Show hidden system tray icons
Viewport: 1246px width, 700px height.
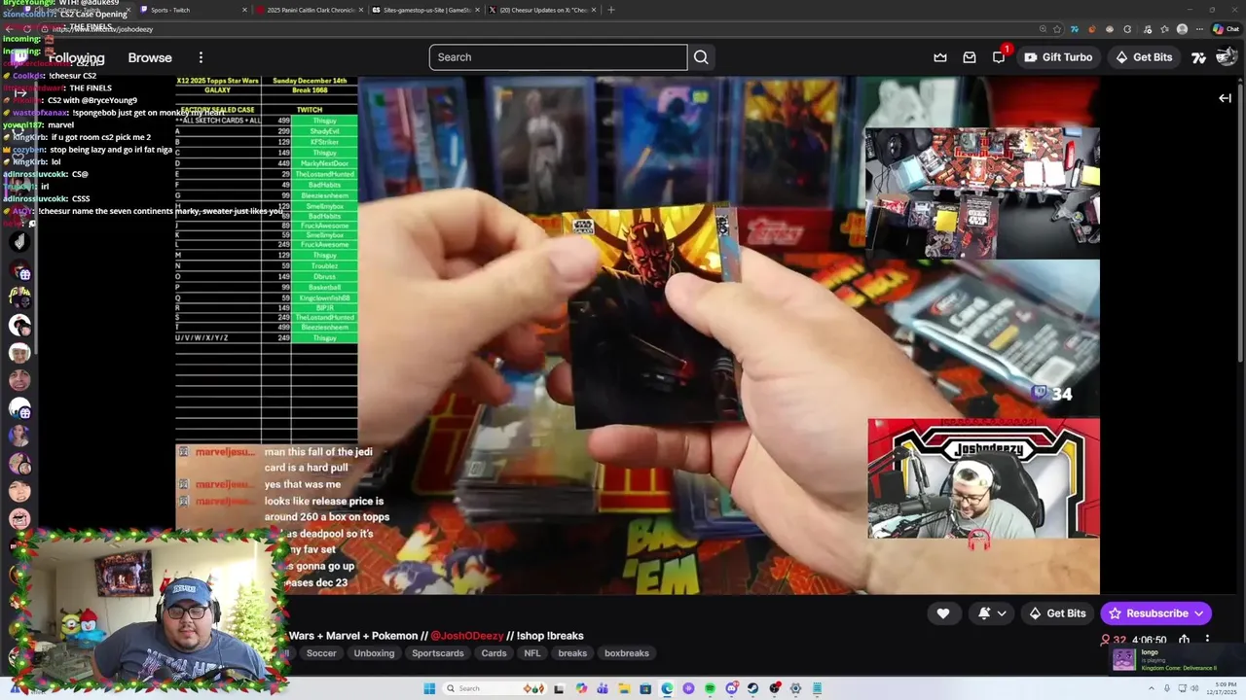pos(1152,688)
